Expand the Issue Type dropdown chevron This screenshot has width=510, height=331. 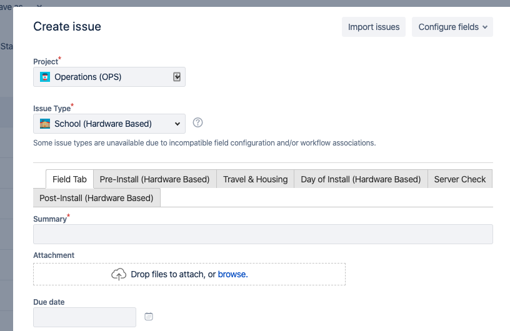click(177, 124)
